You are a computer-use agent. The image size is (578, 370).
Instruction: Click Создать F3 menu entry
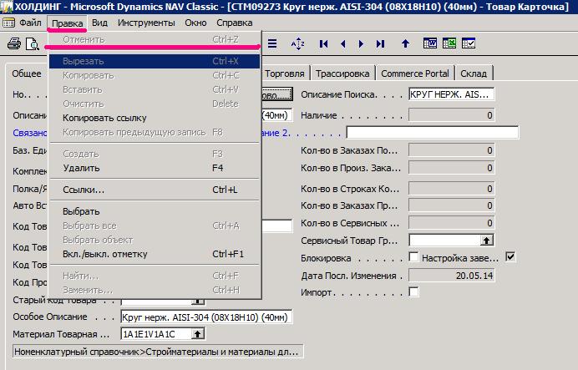coord(155,154)
